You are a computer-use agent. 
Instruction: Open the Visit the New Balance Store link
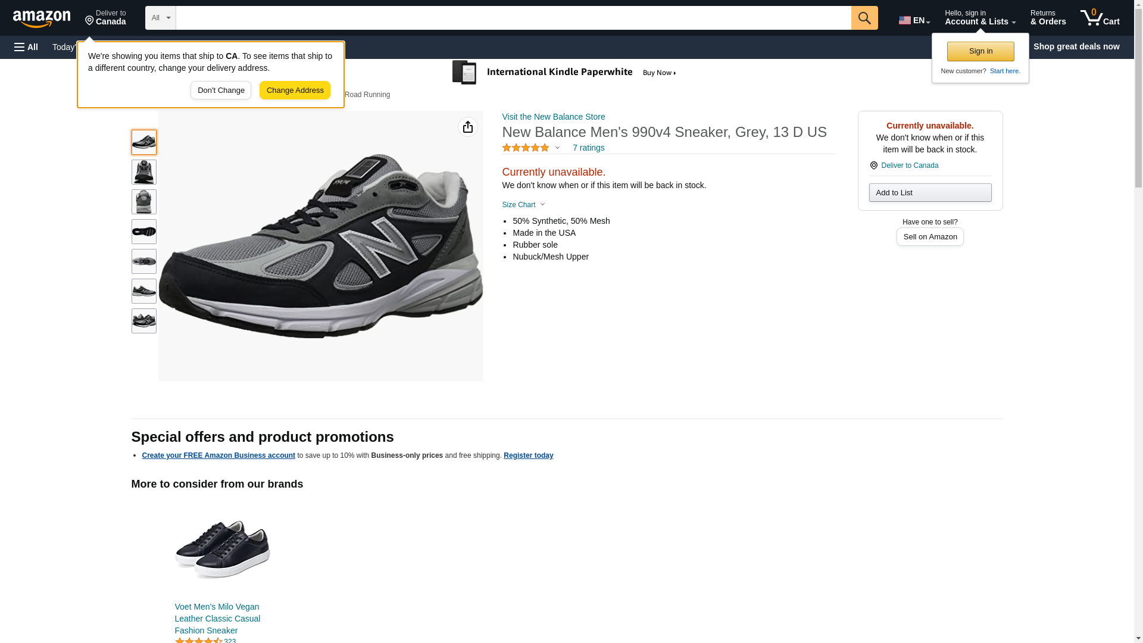click(x=554, y=117)
